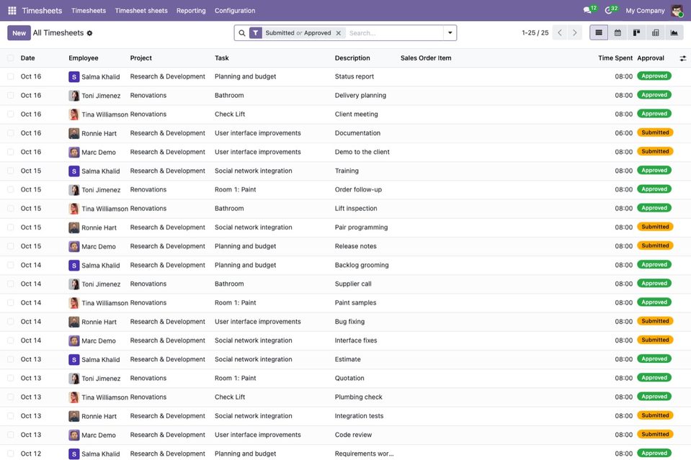Check the Order follow-up row checkbox
The image size is (691, 460).
(x=11, y=190)
